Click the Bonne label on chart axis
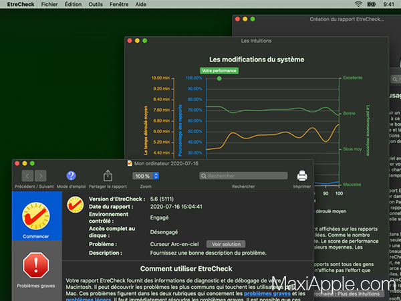 [x=349, y=114]
